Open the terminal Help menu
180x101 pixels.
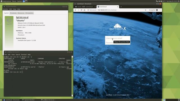click(29, 55)
